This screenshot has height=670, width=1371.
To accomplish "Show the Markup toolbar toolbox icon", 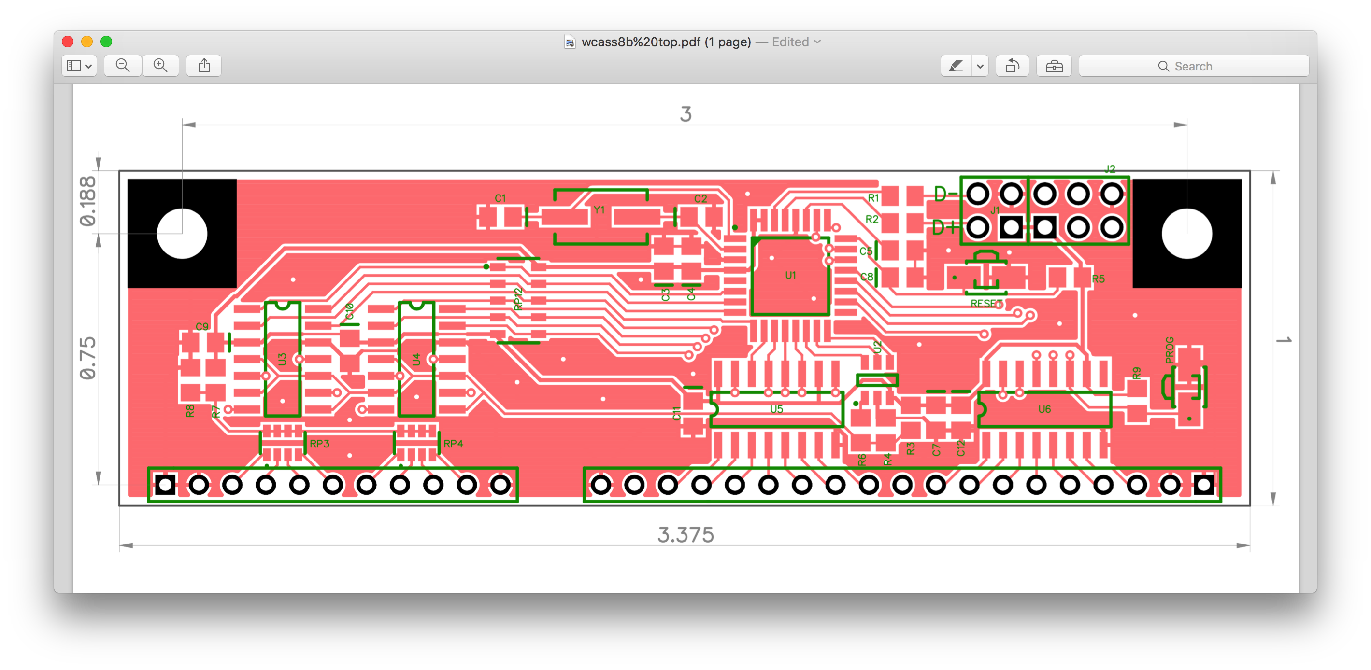I will (1054, 66).
